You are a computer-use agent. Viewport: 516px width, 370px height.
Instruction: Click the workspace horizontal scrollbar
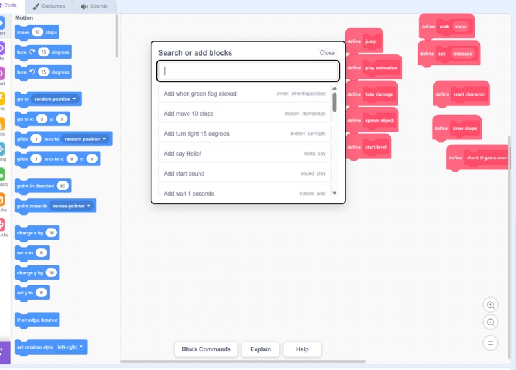coord(243,362)
